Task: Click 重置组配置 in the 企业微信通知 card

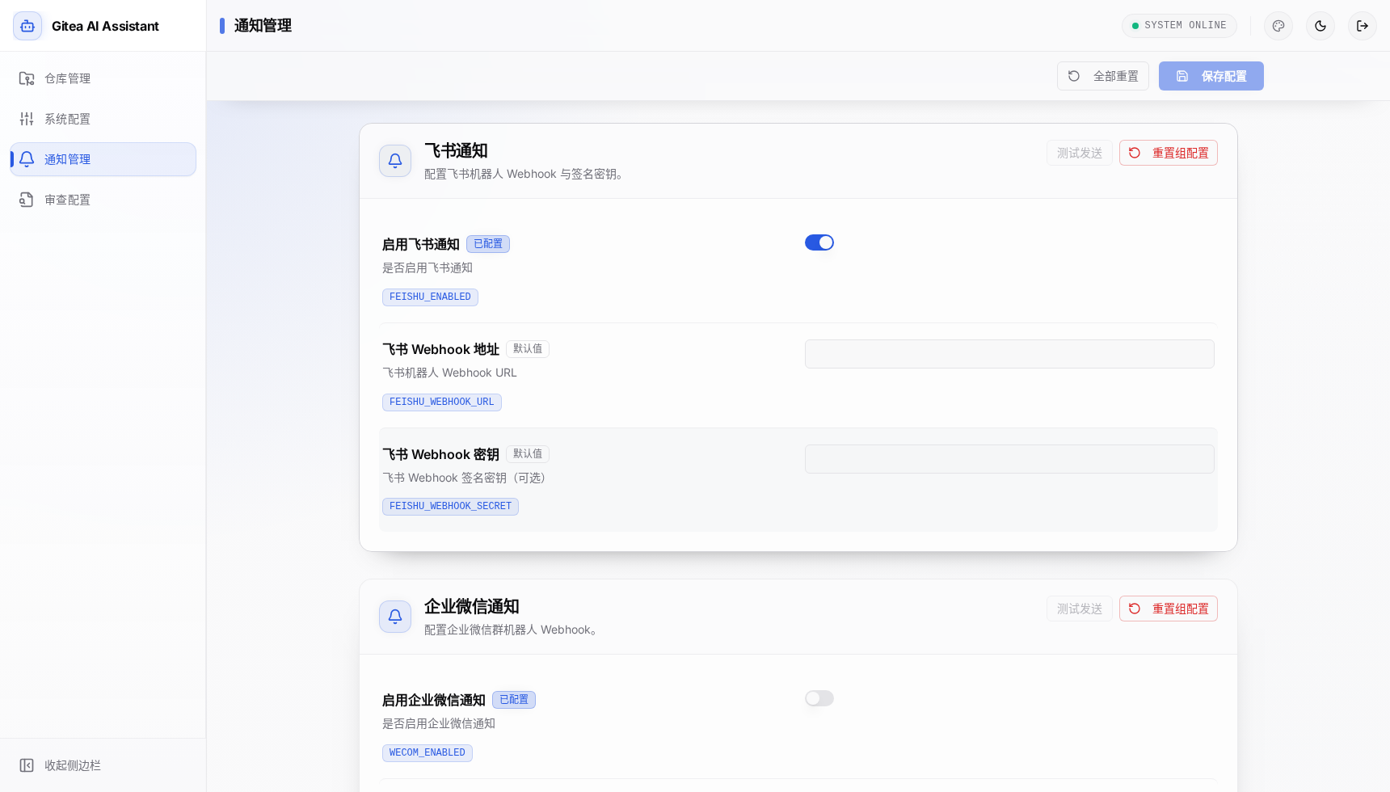Action: pos(1169,609)
